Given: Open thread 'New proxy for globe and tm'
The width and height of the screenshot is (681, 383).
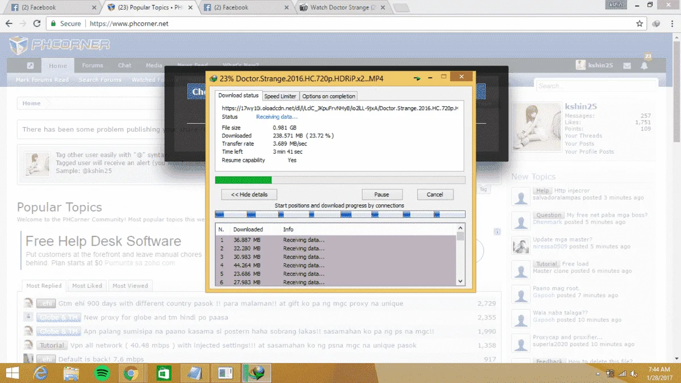Looking at the screenshot, I should (x=156, y=318).
